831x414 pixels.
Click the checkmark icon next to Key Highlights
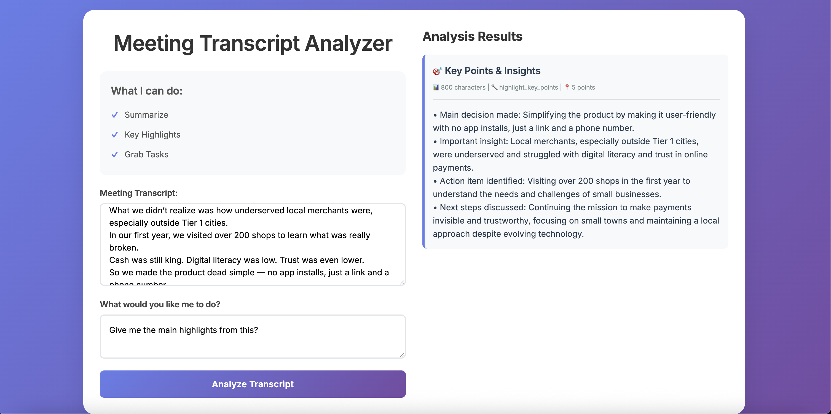coord(114,135)
